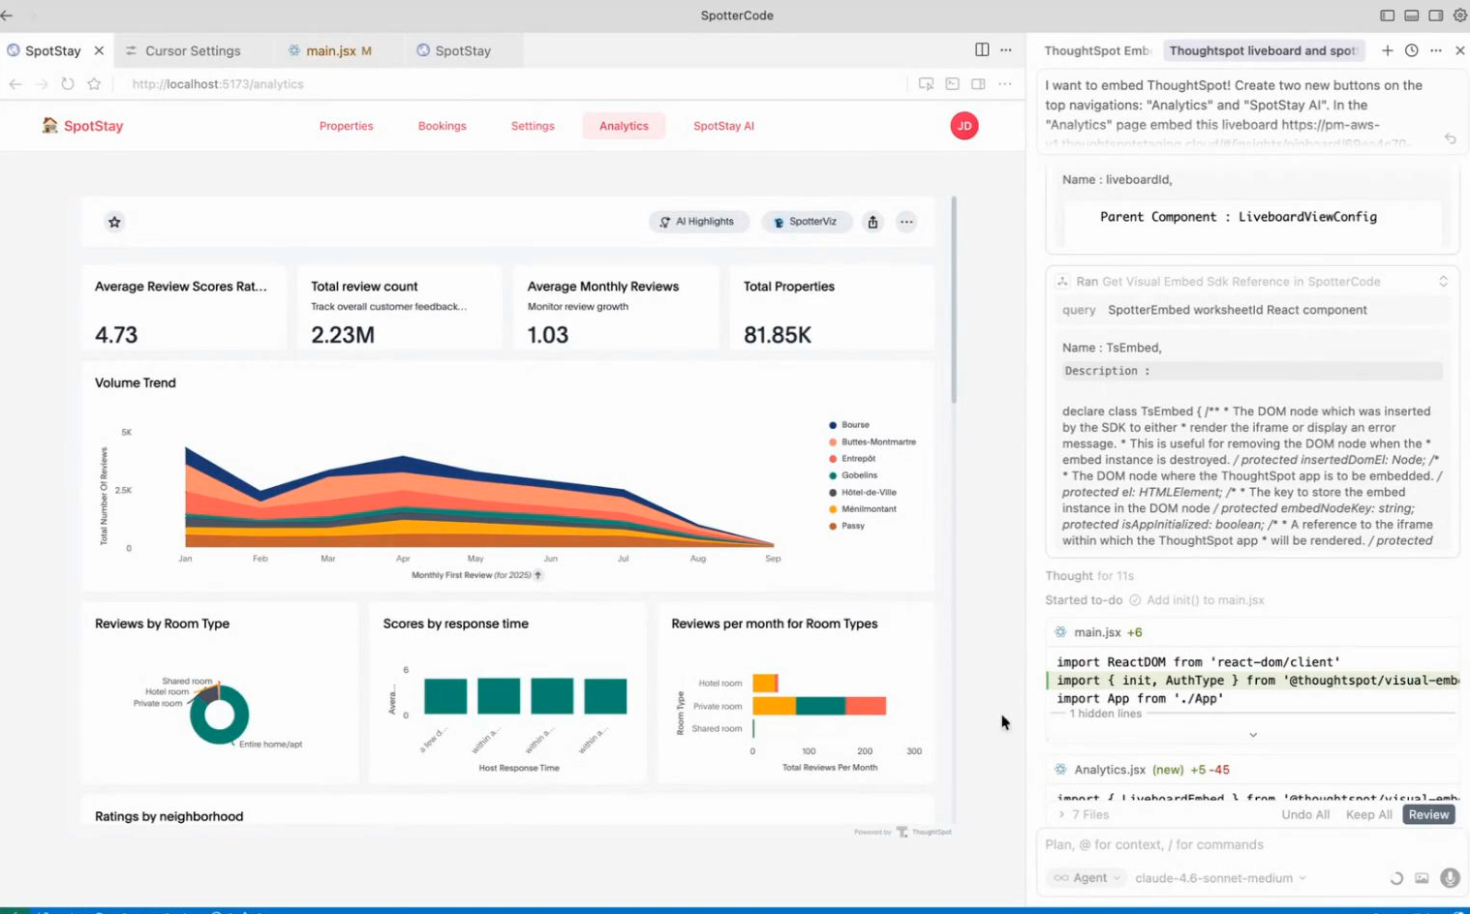
Task: Reload the browser preview page
Action: point(68,84)
